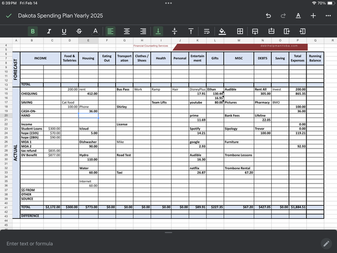Align cell text center
The height and width of the screenshot is (253, 337).
click(126, 32)
